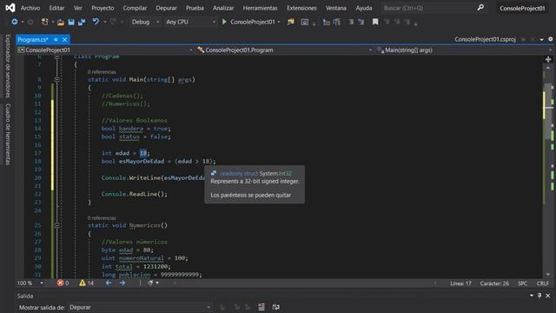Click the System.Int32 link in tooltip
556x313 pixels.
pyautogui.click(x=275, y=173)
